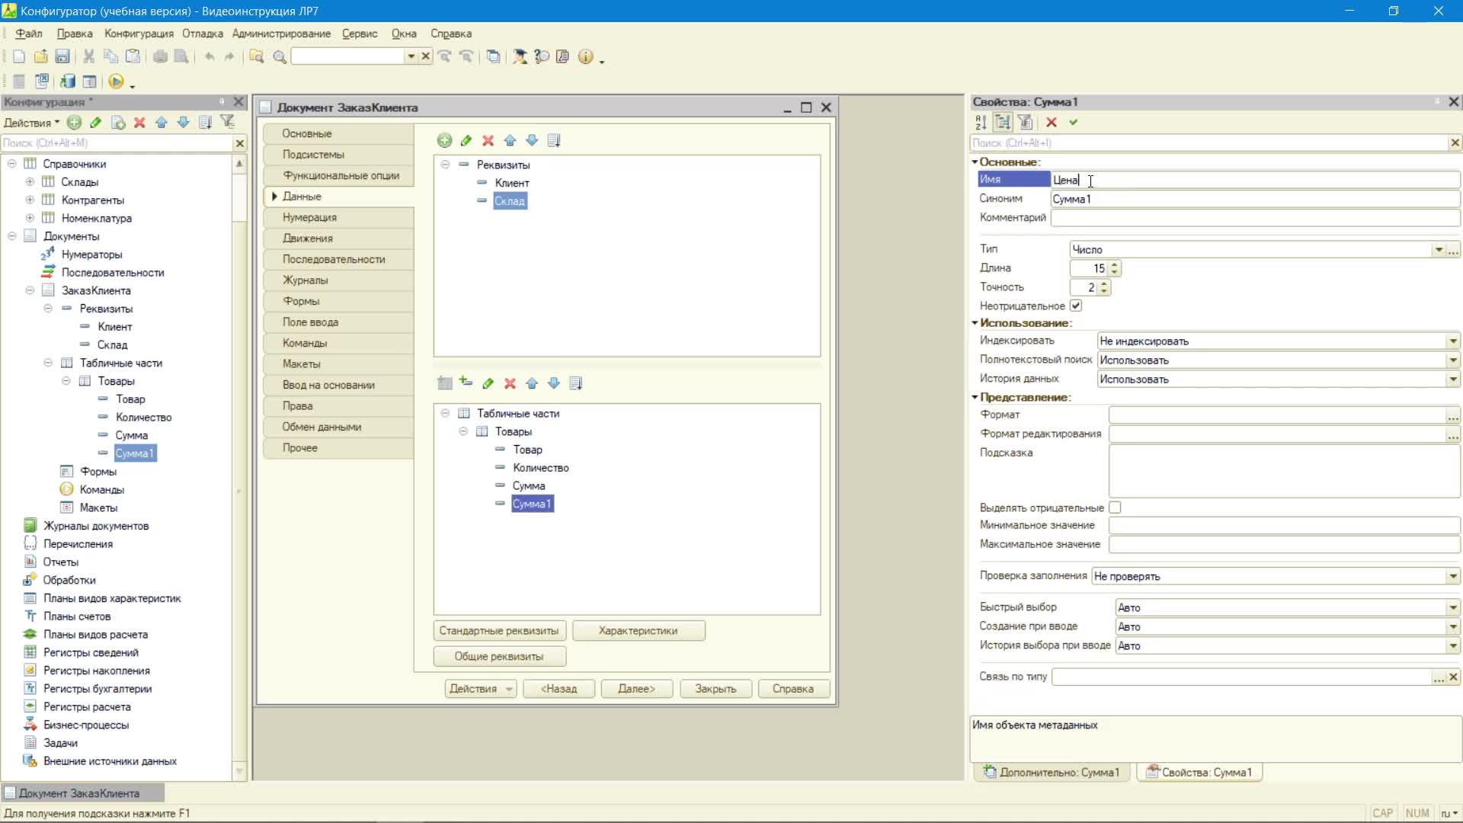Viewport: 1463px width, 823px height.
Task: Open the Конфигурация menu
Action: [x=139, y=34]
